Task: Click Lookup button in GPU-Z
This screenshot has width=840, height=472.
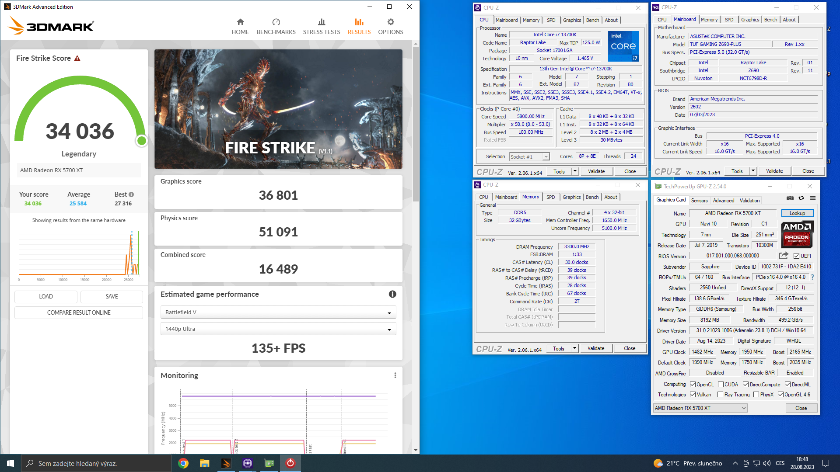Action: 797,213
